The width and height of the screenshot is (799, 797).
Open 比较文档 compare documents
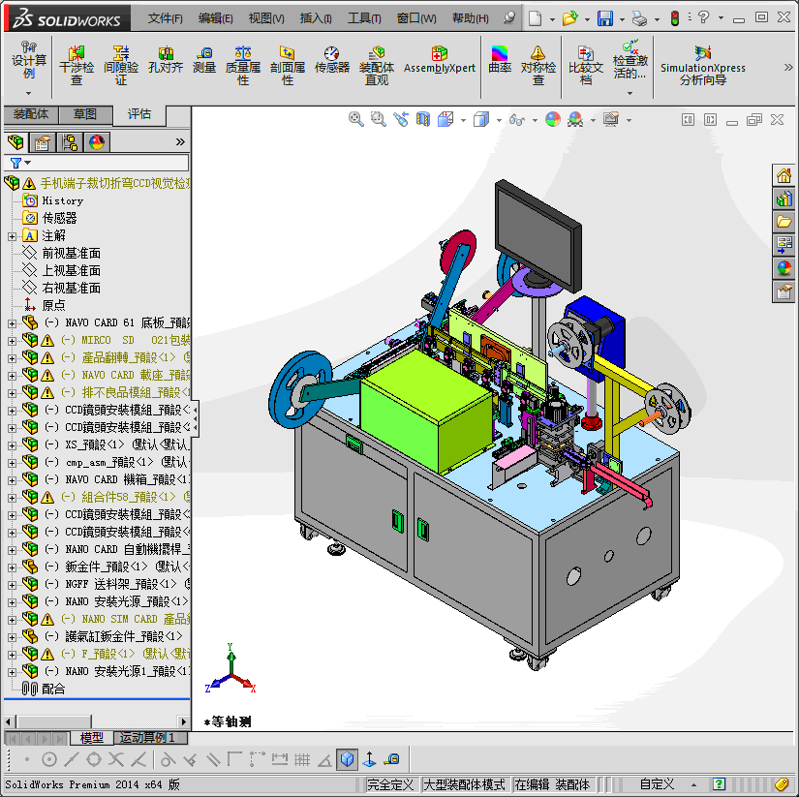(586, 65)
